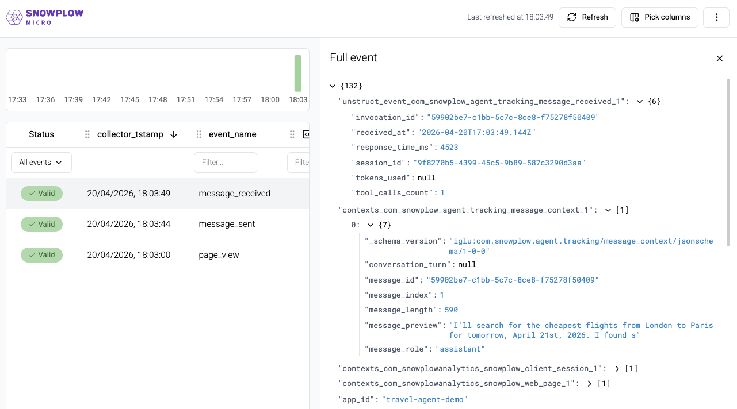This screenshot has width=737, height=409.
Task: Click the event_name Filter input field
Action: coord(225,163)
